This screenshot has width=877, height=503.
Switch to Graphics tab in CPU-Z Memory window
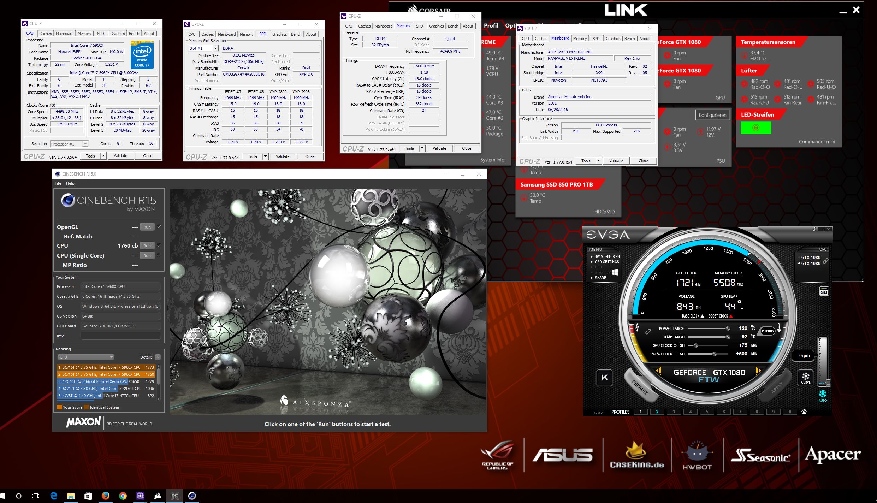tap(436, 26)
